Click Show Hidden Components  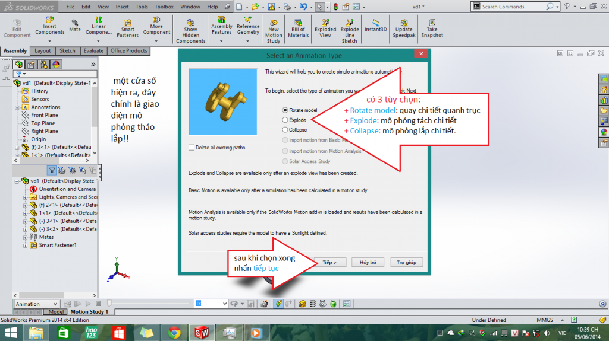pyautogui.click(x=191, y=31)
